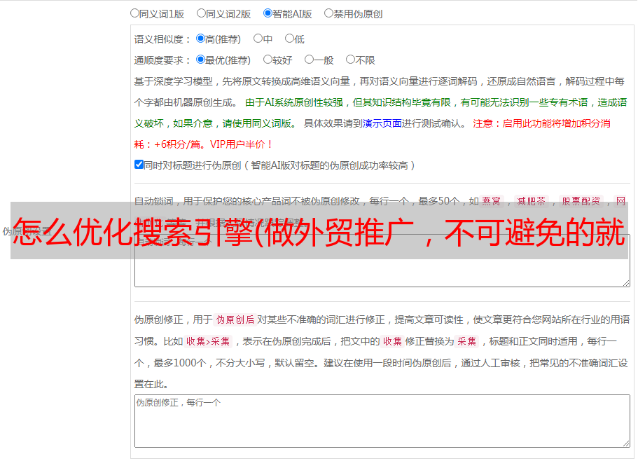Screen dimensions: 638x461
Task: Click the 股票配资 example keyword tag
Action: point(581,201)
